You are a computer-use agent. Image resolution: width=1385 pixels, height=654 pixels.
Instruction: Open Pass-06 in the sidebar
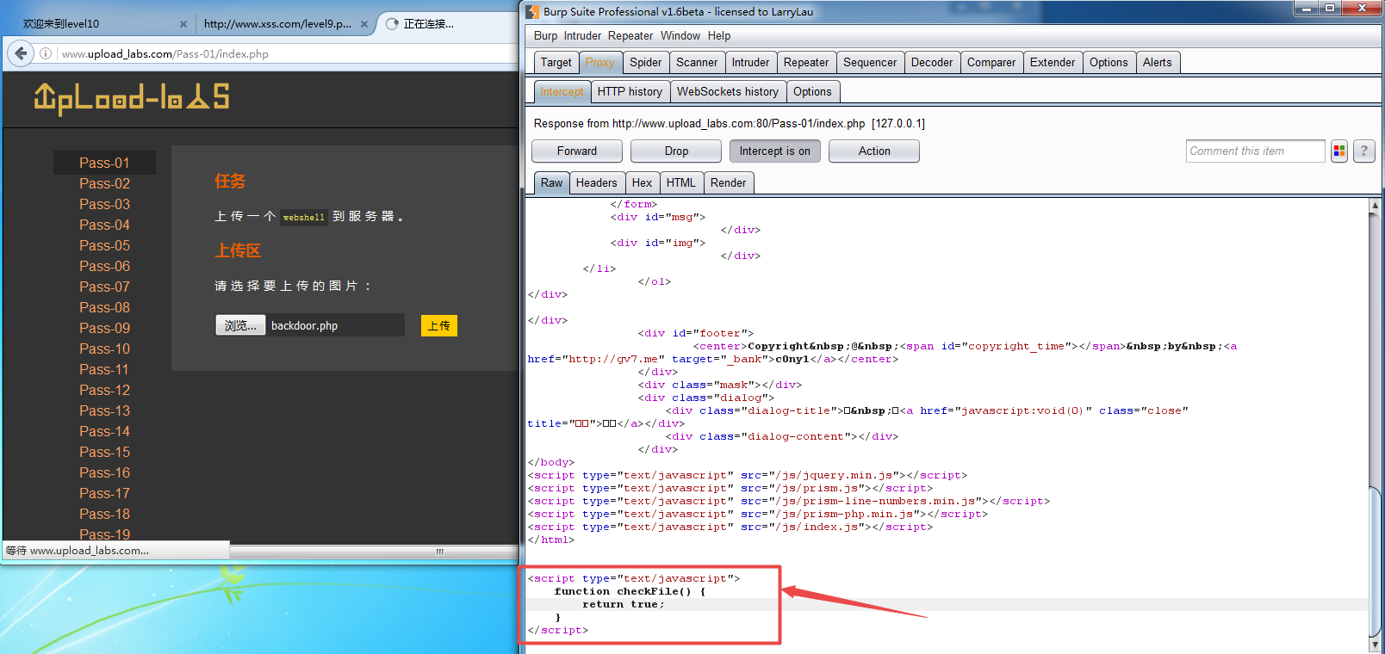click(104, 266)
